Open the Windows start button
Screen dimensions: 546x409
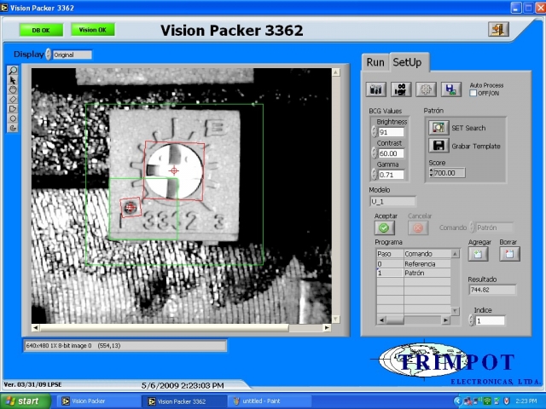tap(26, 401)
